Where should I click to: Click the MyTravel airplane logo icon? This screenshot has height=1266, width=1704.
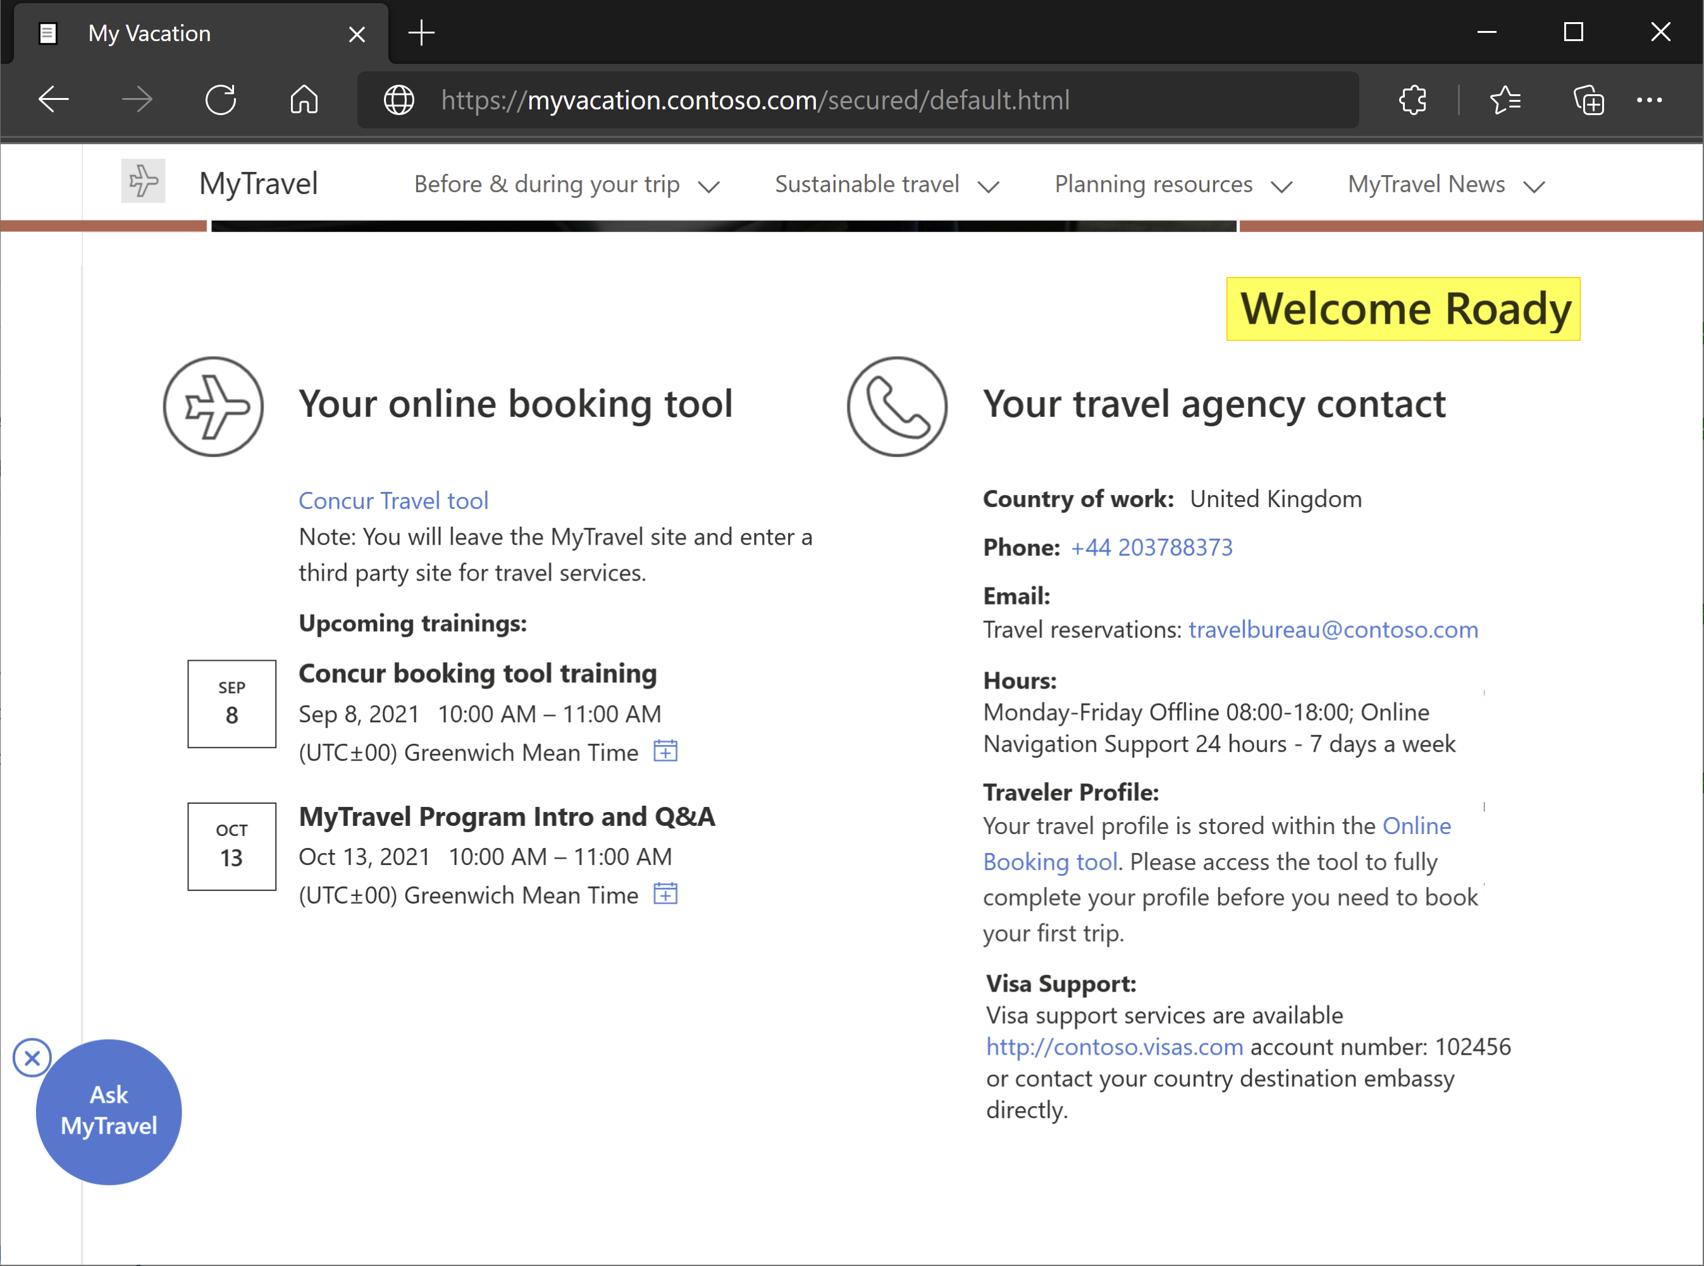144,182
